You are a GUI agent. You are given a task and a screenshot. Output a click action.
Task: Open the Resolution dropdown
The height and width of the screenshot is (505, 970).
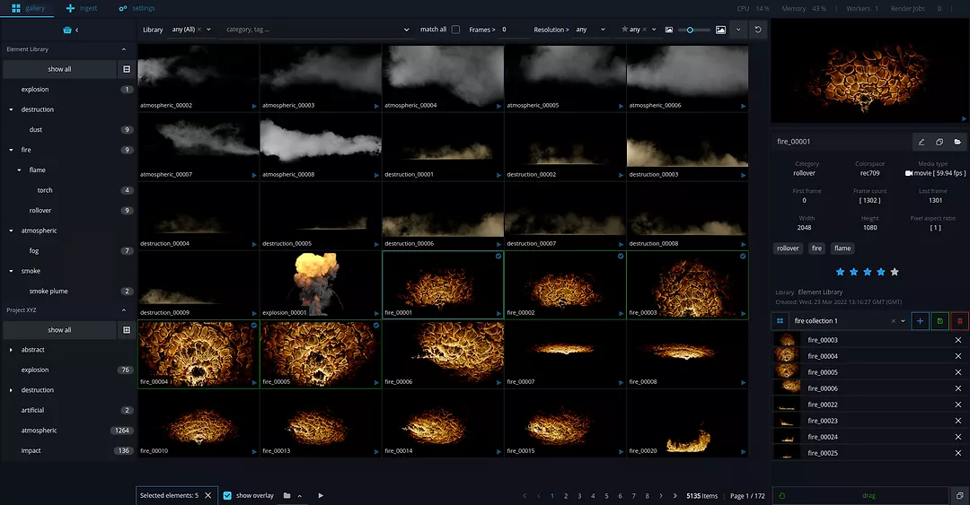[592, 30]
